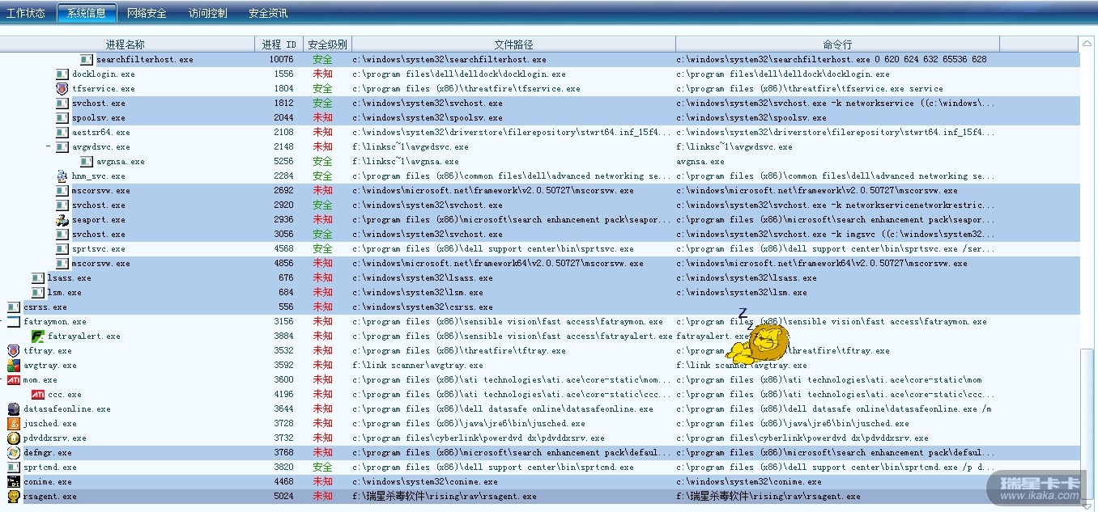
Task: Click the defmgr.exe Windows orb icon
Action: point(14,452)
